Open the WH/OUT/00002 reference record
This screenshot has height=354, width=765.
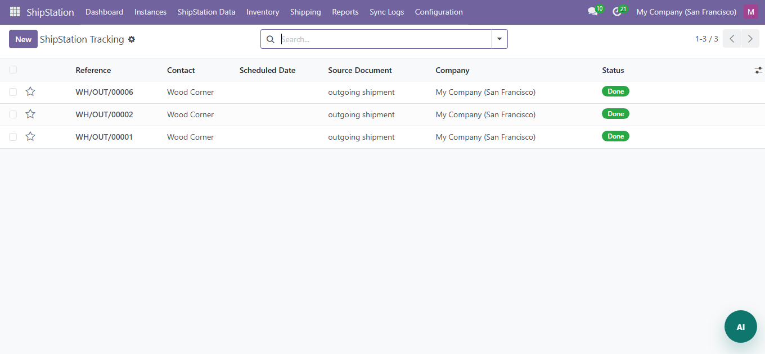tap(104, 114)
